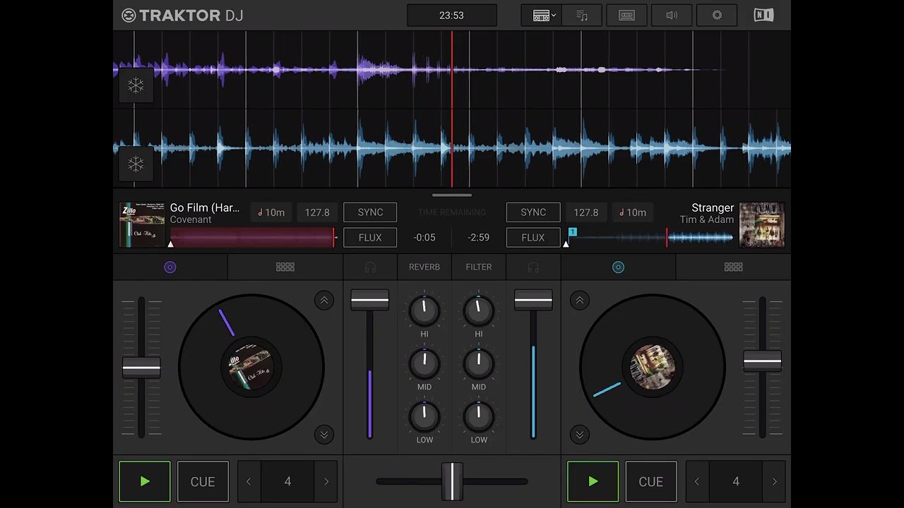Decrease left deck loop size arrow
This screenshot has height=508, width=904.
click(x=249, y=481)
